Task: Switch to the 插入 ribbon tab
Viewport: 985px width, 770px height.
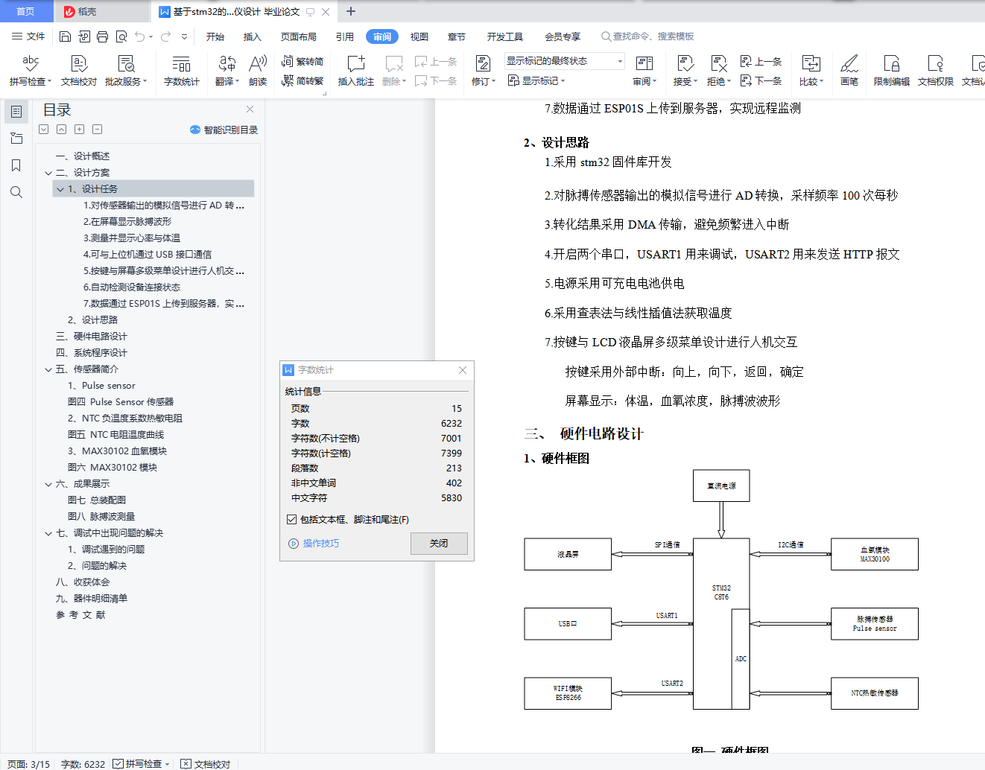Action: (x=253, y=36)
